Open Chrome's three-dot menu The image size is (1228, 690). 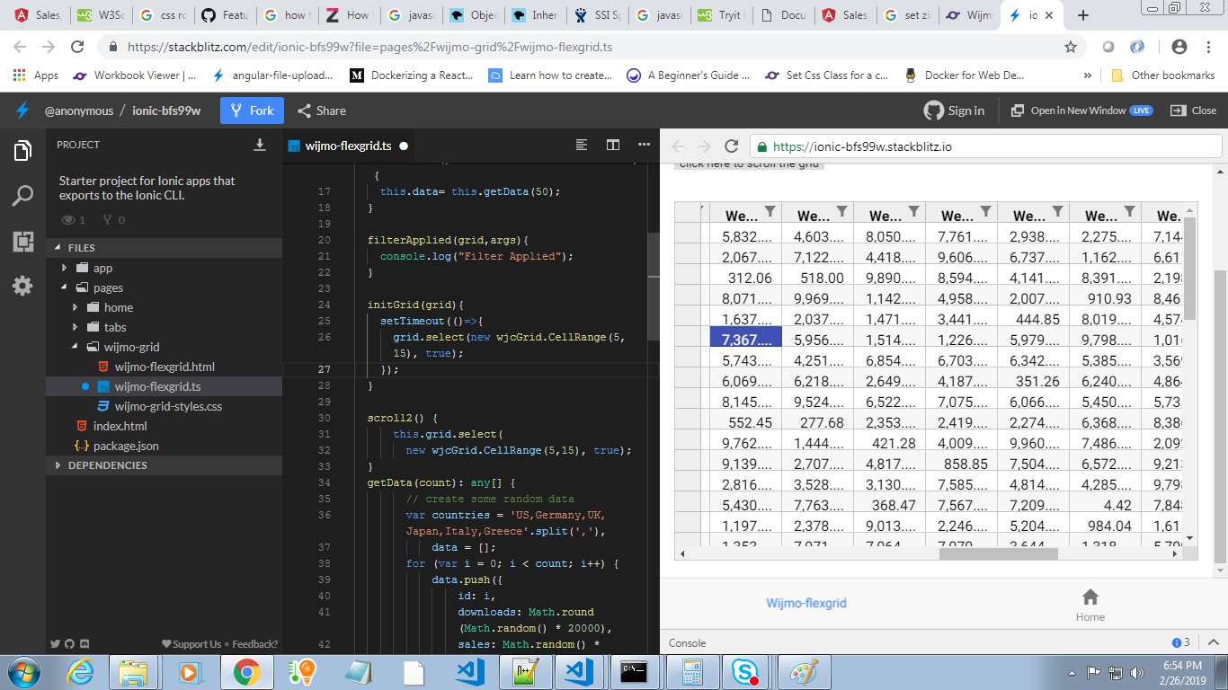pyautogui.click(x=1207, y=47)
